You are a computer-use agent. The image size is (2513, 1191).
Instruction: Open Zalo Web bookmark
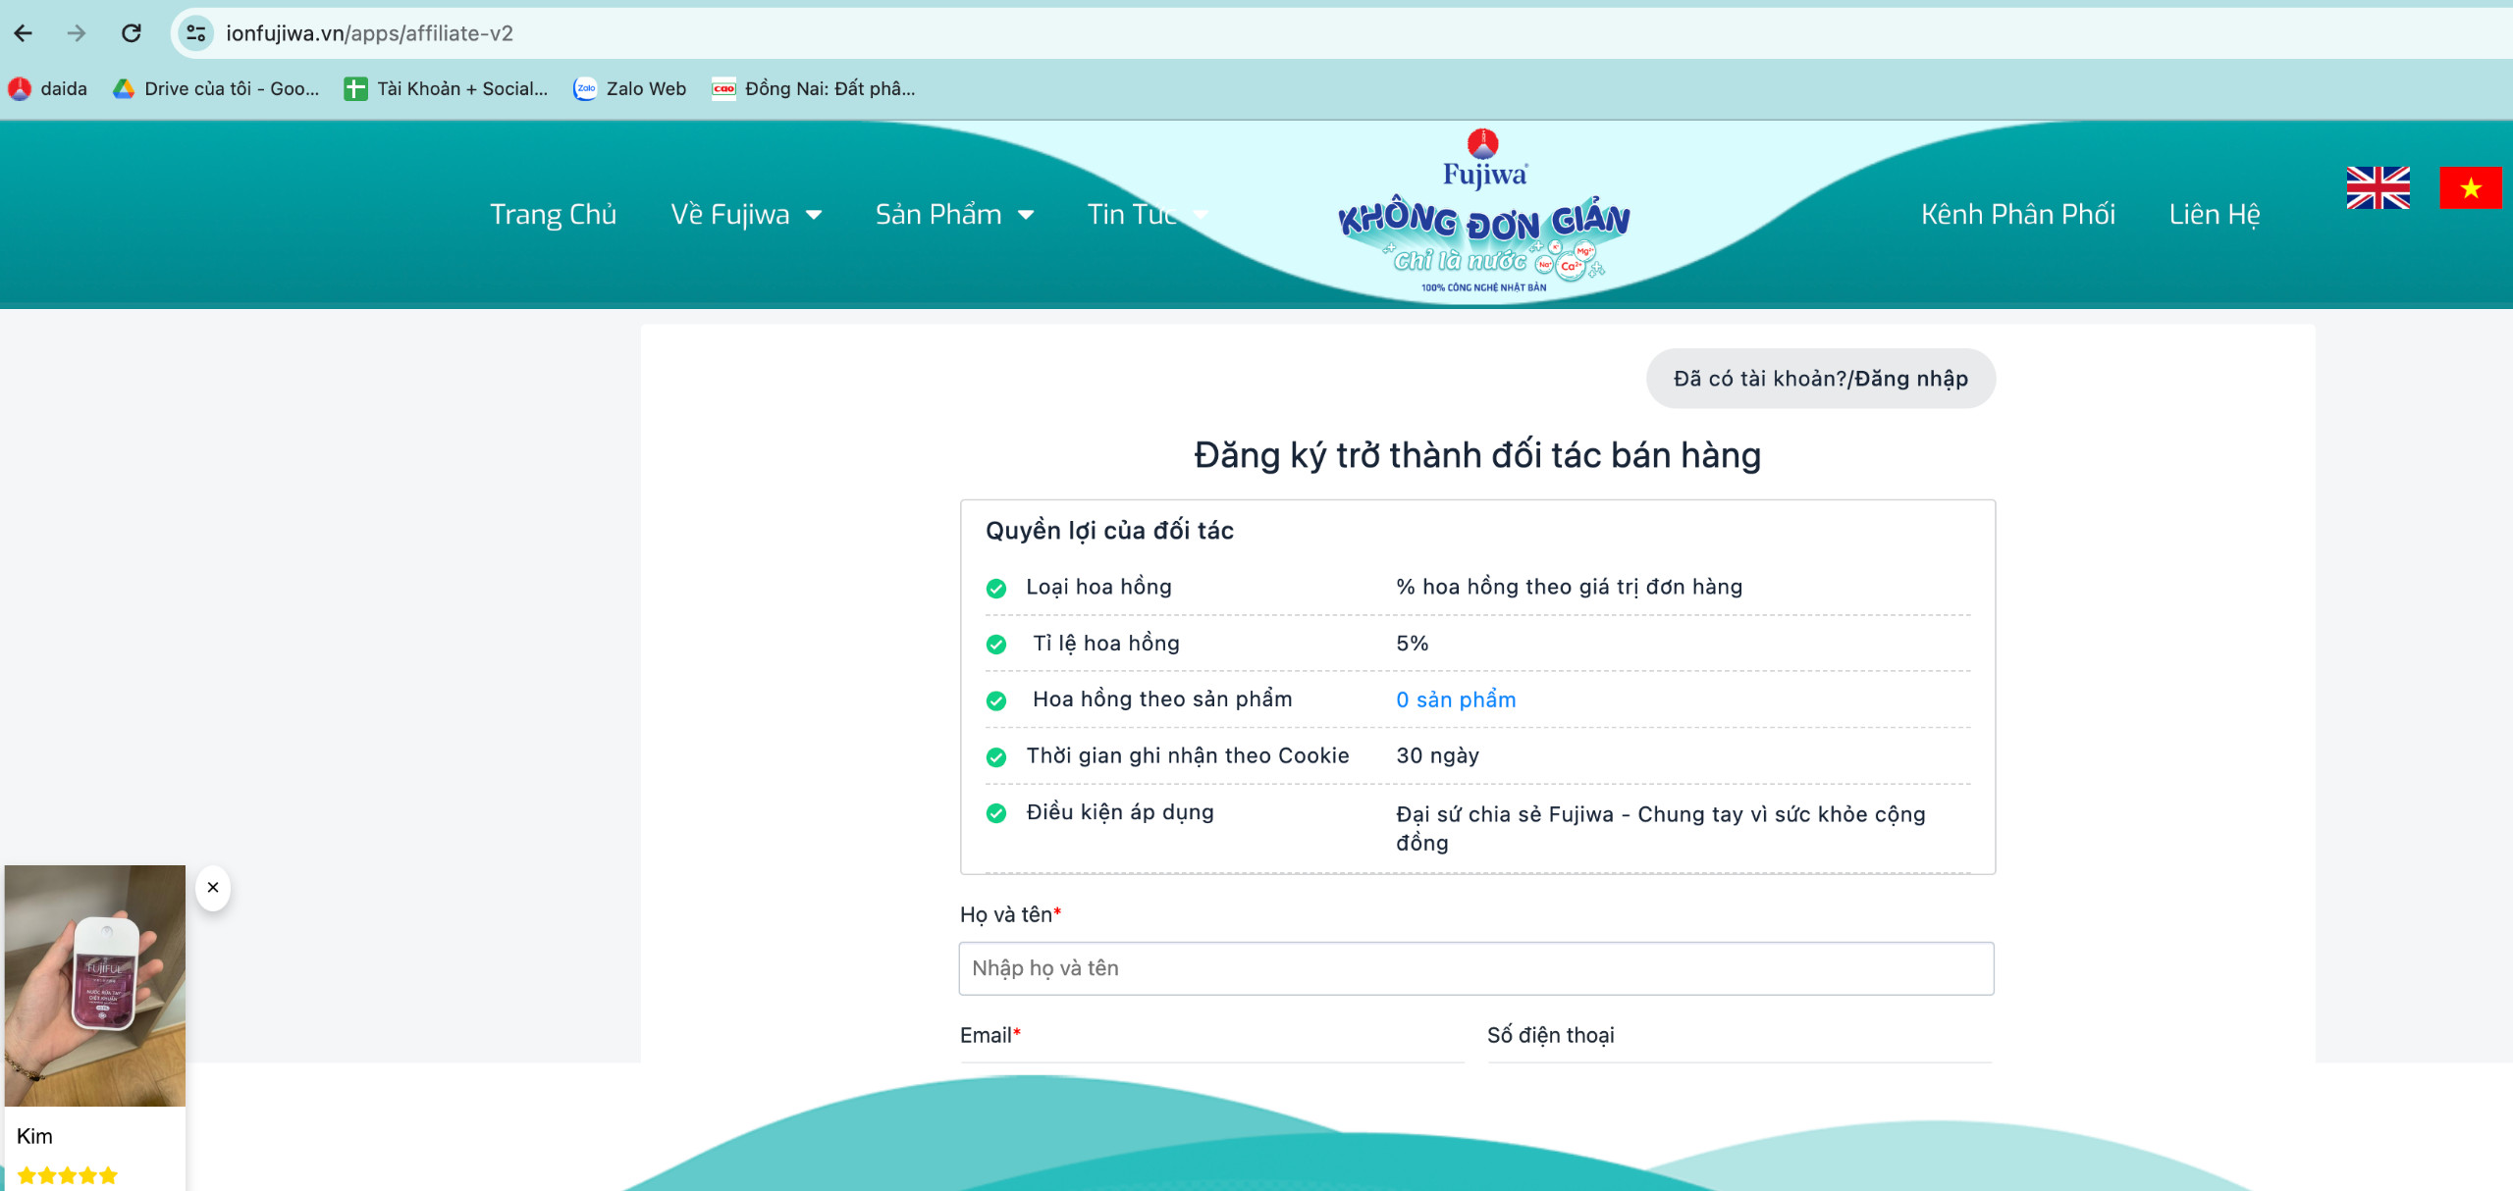[x=630, y=88]
